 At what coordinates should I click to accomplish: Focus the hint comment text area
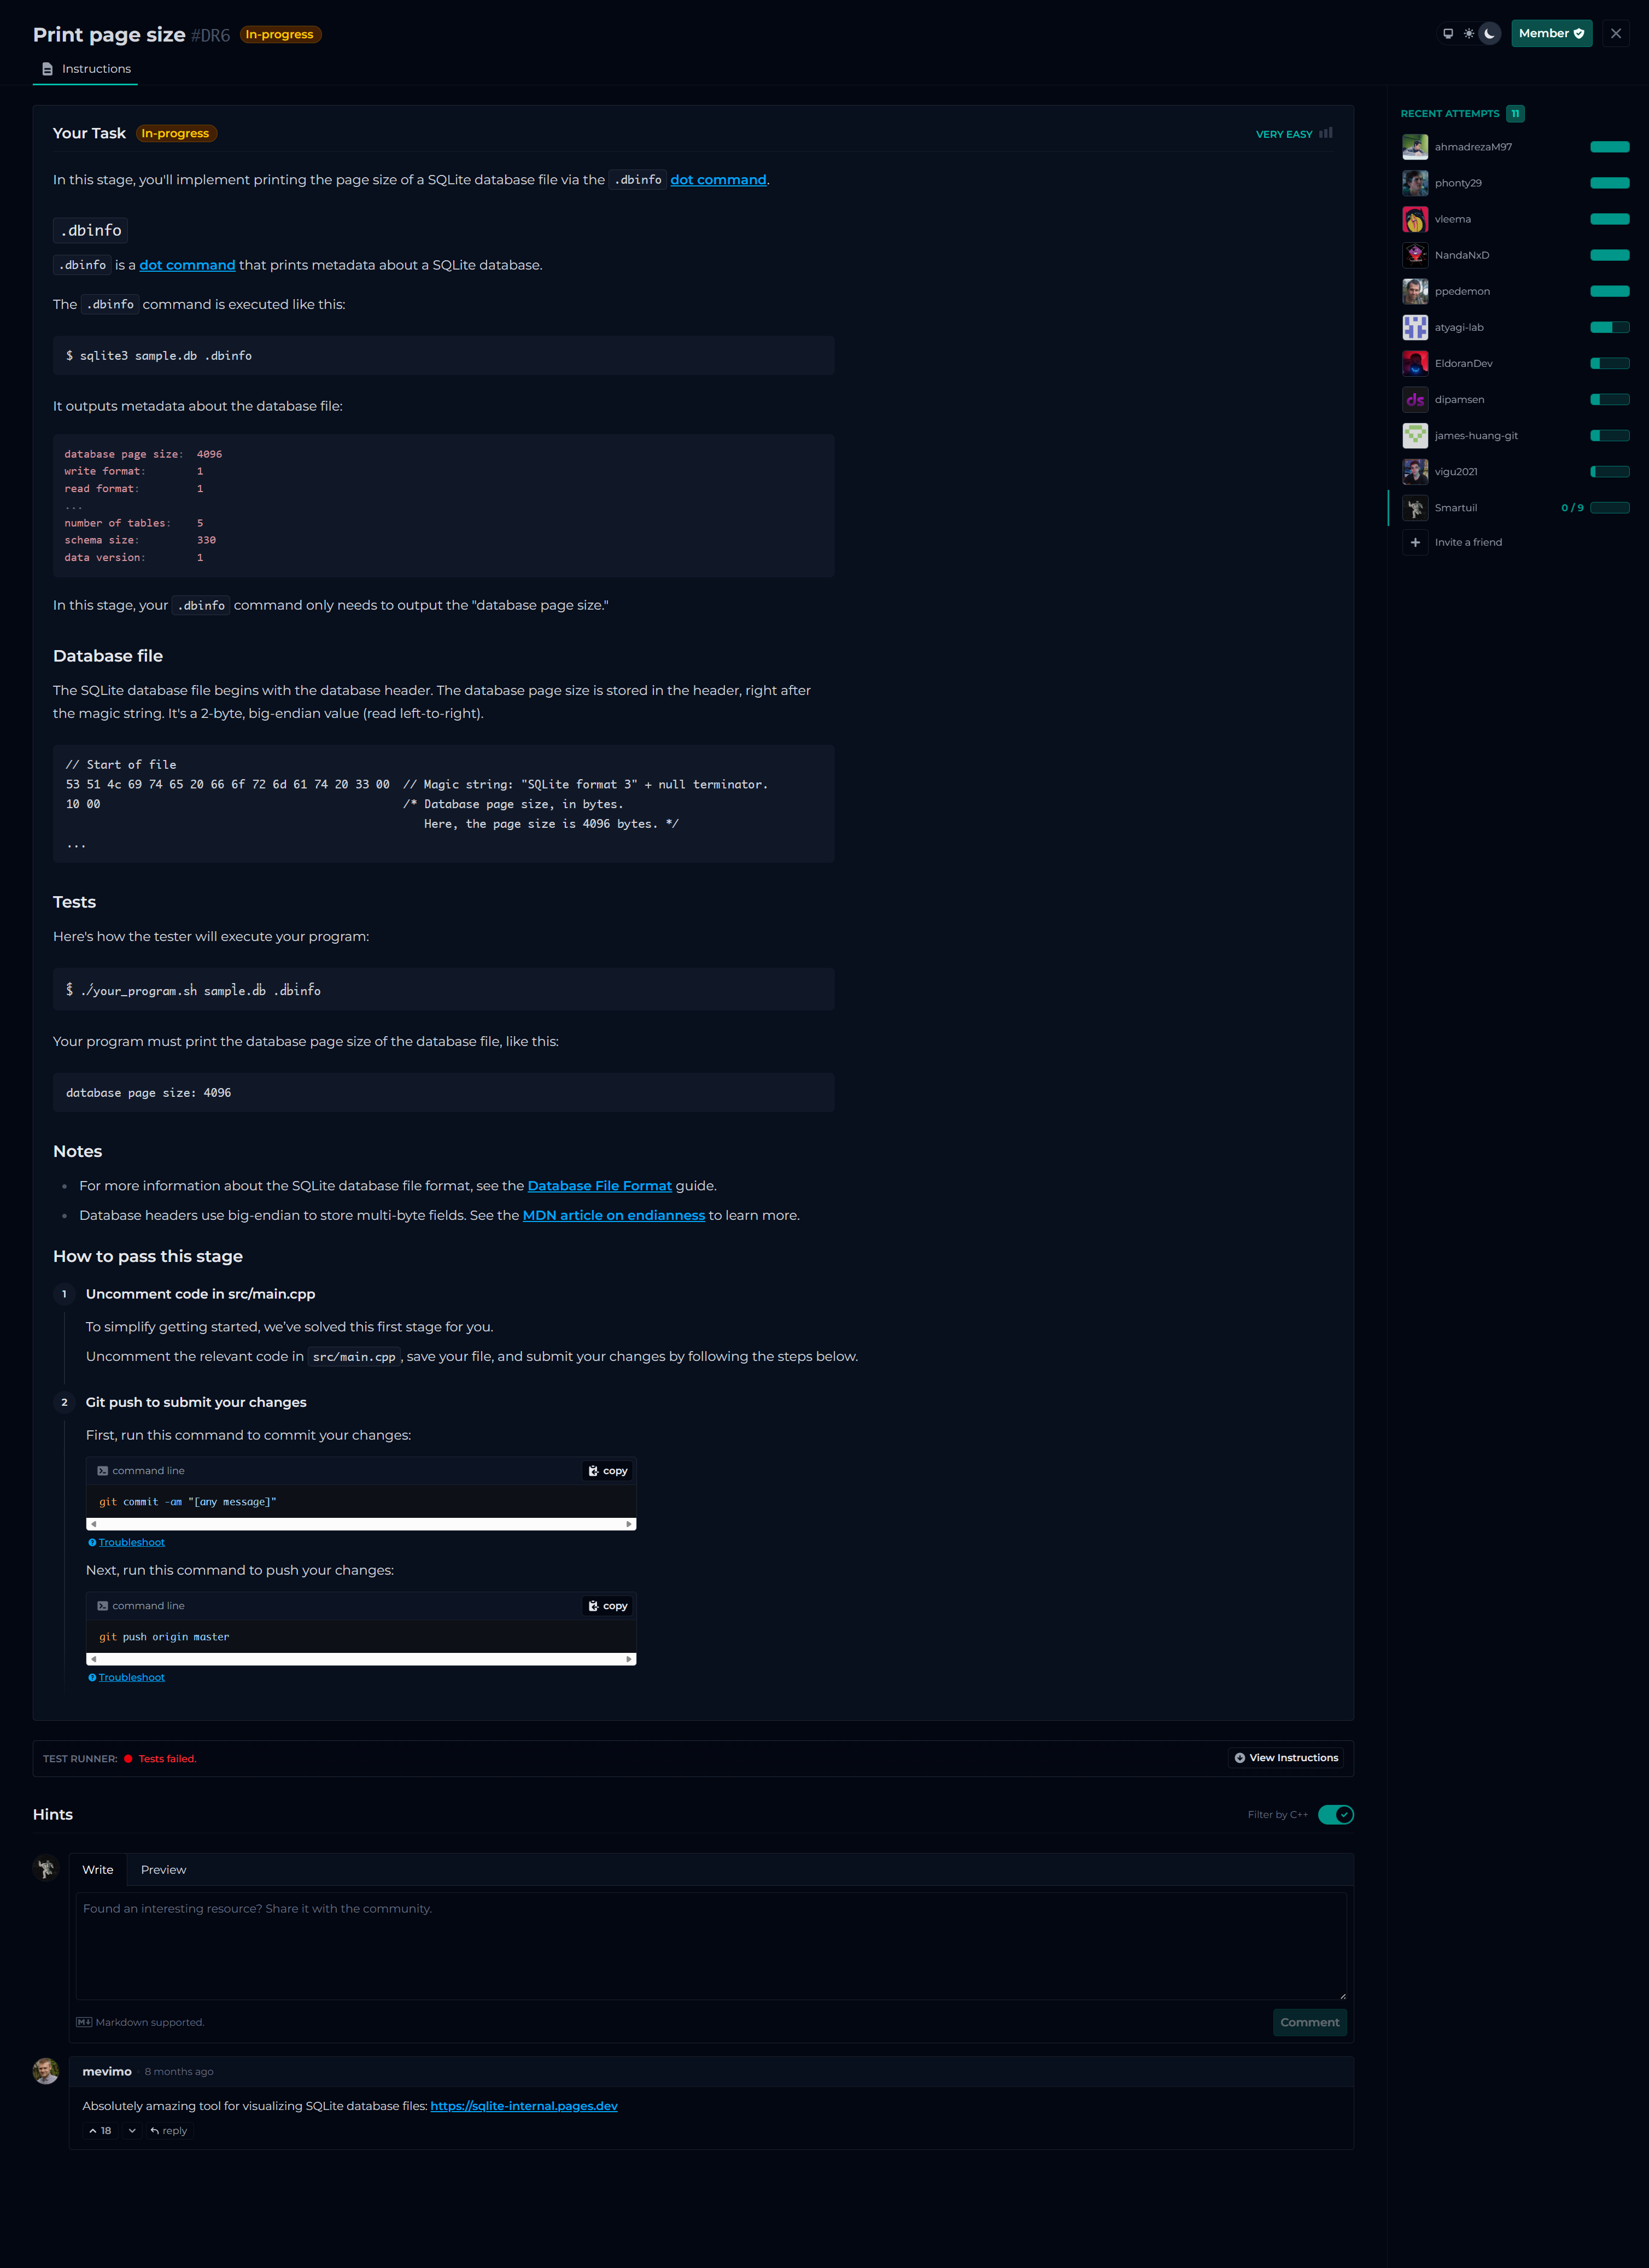pos(710,1945)
